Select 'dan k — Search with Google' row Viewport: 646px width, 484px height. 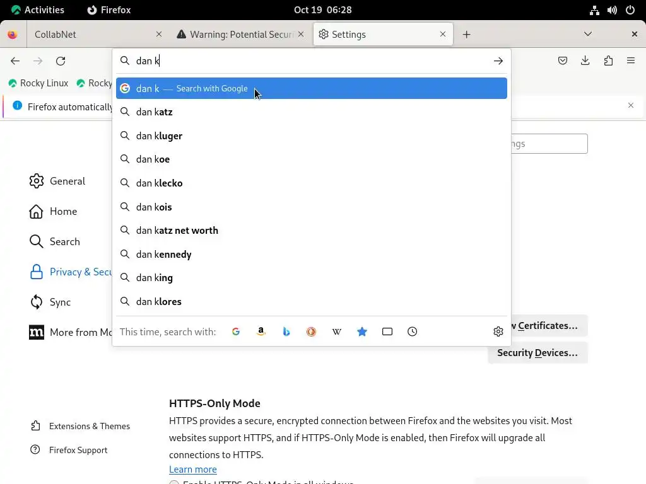[312, 88]
